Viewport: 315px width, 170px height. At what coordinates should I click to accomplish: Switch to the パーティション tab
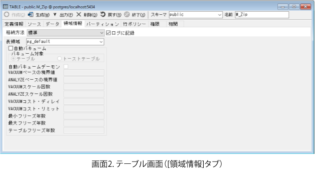coord(103,24)
